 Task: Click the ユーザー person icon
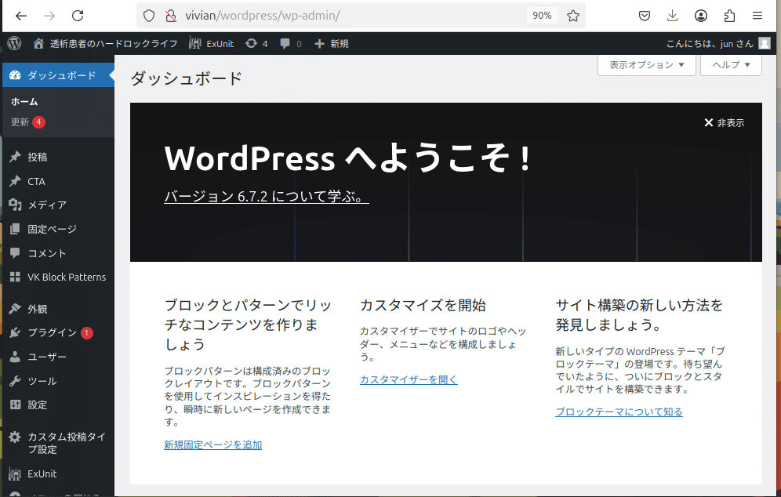point(15,357)
